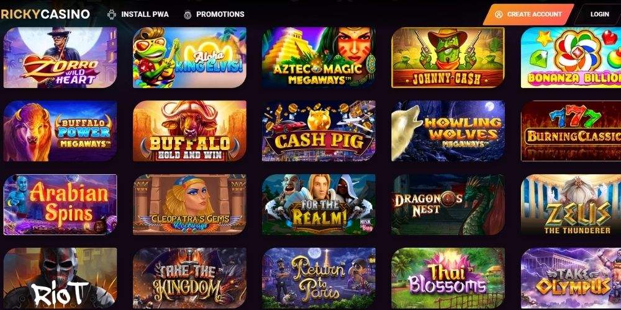The image size is (621, 310).
Task: Click the Login button
Action: pyautogui.click(x=599, y=14)
